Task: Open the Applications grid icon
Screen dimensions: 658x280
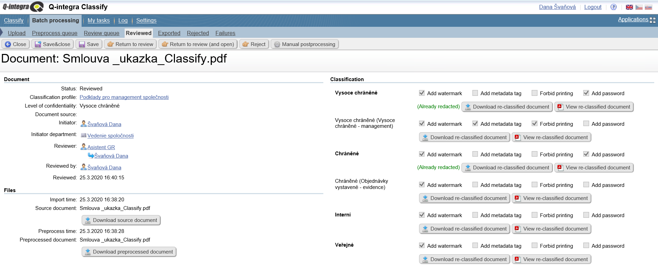Action: click(652, 20)
